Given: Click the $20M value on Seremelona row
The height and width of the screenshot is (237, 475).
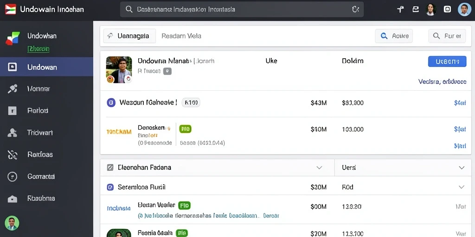Looking at the screenshot, I should pyautogui.click(x=319, y=187).
